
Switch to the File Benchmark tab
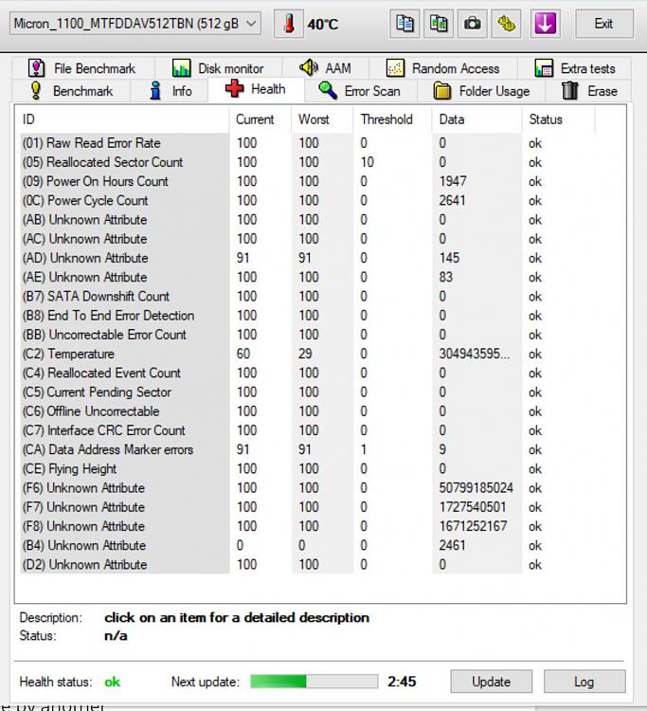[x=81, y=68]
